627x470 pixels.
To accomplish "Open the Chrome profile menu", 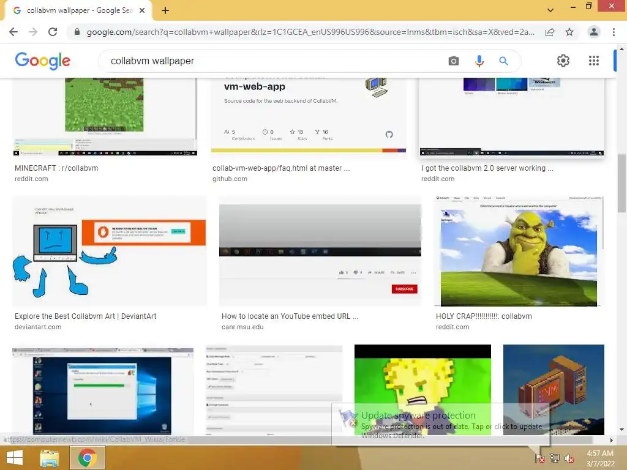I will (x=594, y=32).
